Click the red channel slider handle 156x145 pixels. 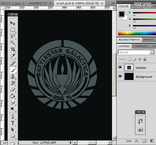click(134, 15)
